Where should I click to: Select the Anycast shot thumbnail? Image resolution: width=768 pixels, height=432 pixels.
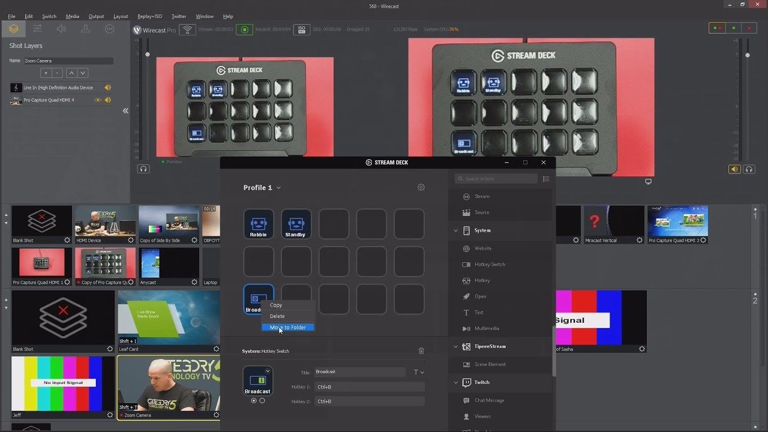169,263
